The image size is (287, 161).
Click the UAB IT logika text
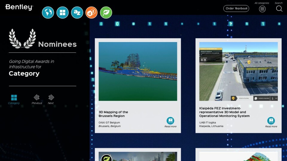click(207, 123)
